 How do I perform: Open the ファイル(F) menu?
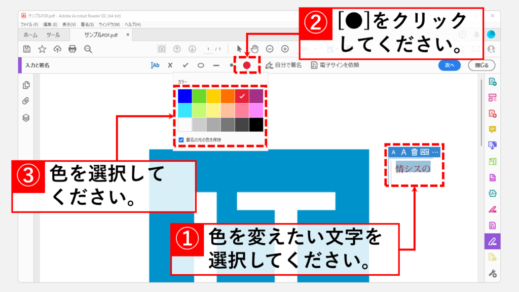pyautogui.click(x=29, y=24)
